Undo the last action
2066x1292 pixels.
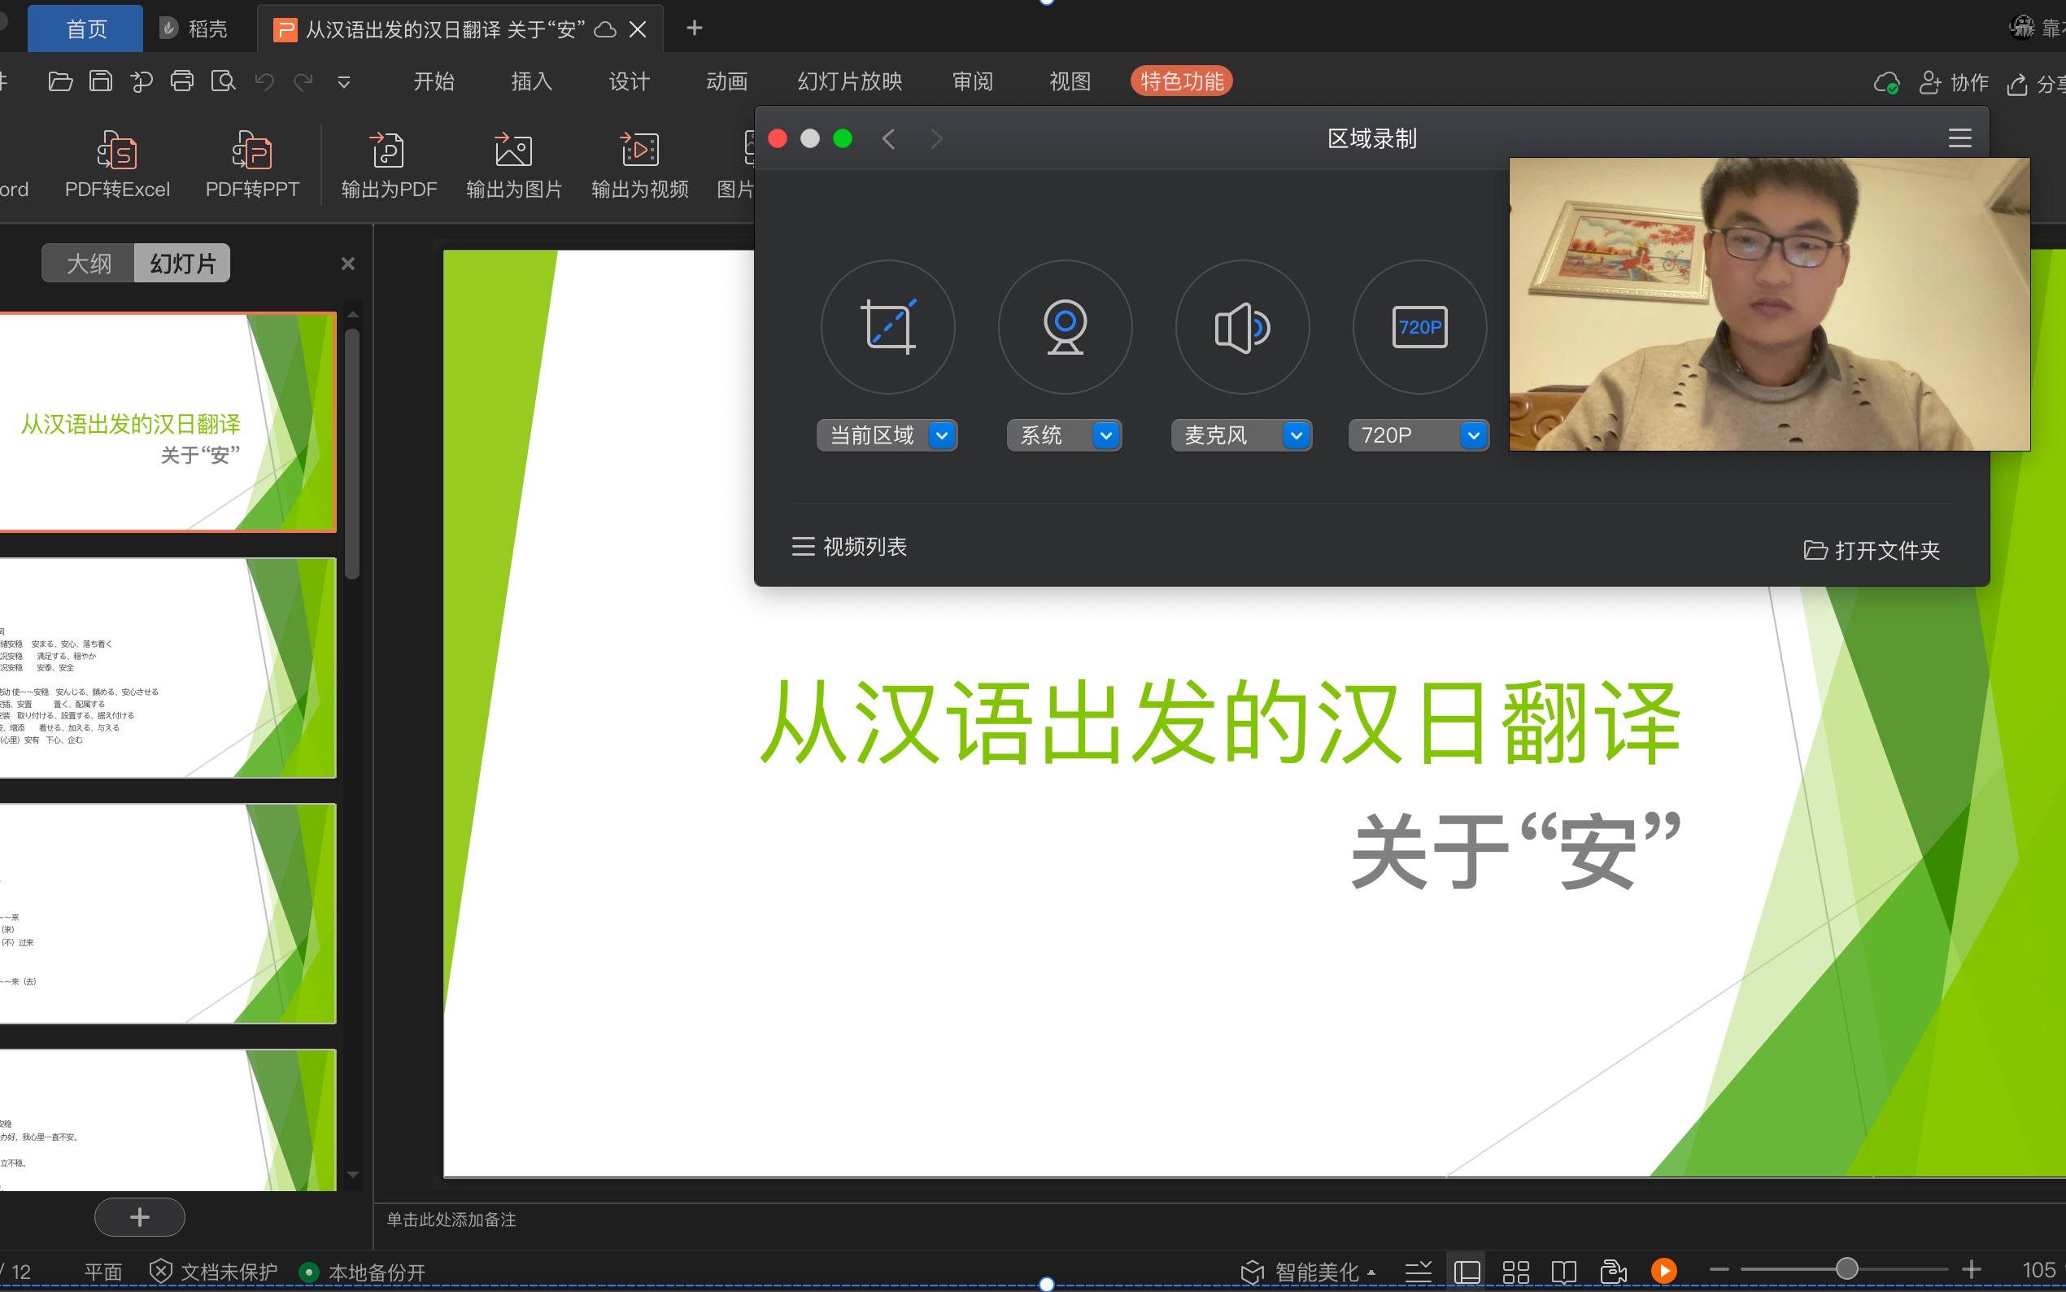264,82
